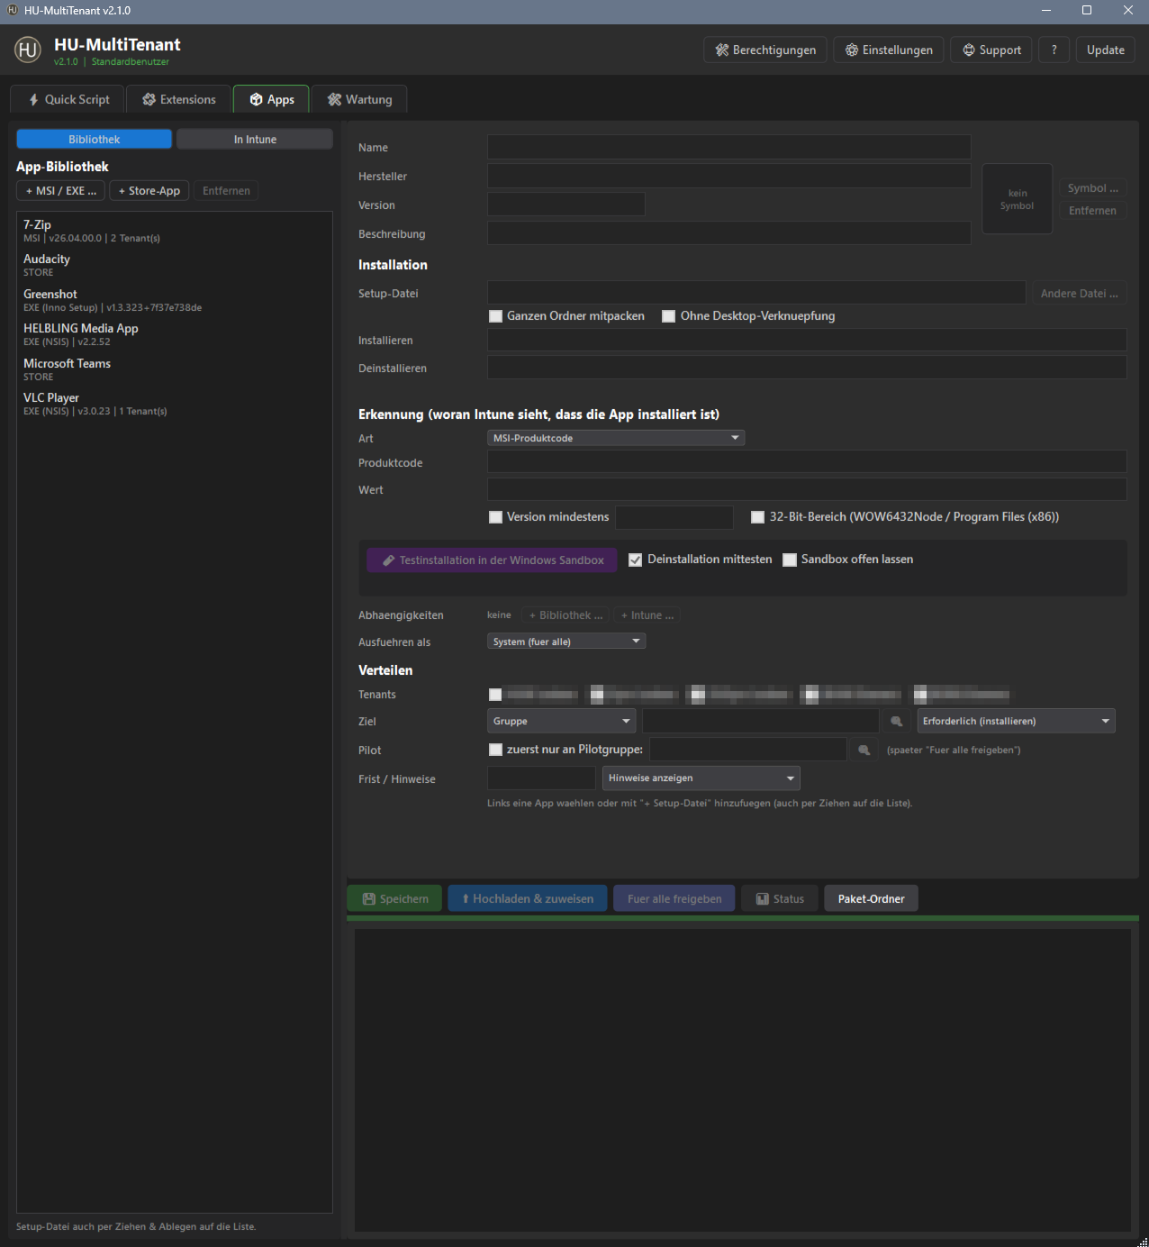
Task: Open the Art dropdown showing MSI-Produktcode
Action: [616, 438]
